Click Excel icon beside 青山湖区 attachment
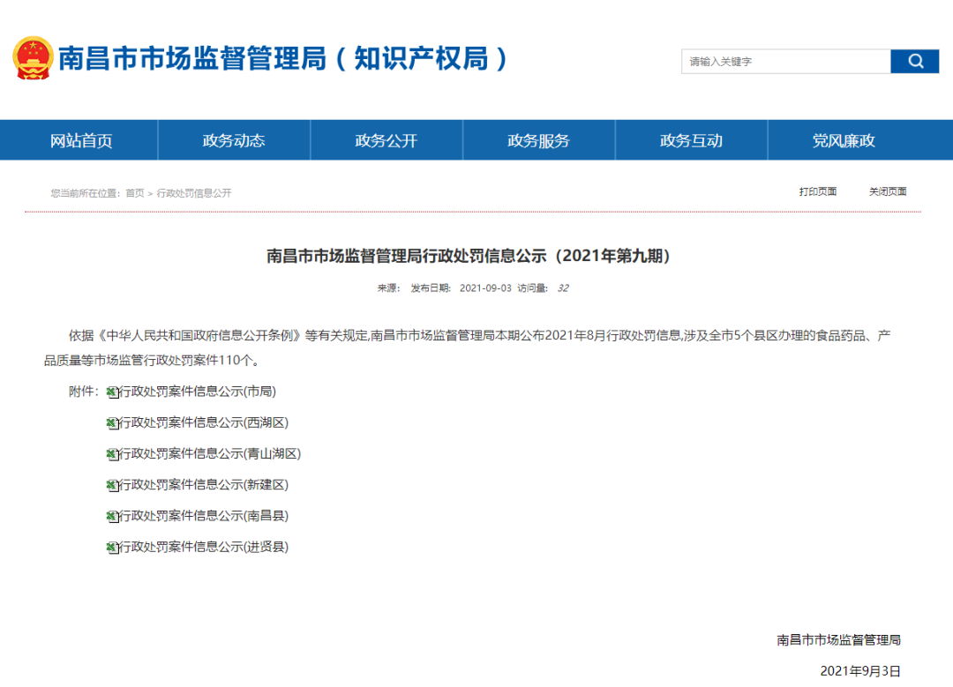Screen dimensions: 953x687 112,454
